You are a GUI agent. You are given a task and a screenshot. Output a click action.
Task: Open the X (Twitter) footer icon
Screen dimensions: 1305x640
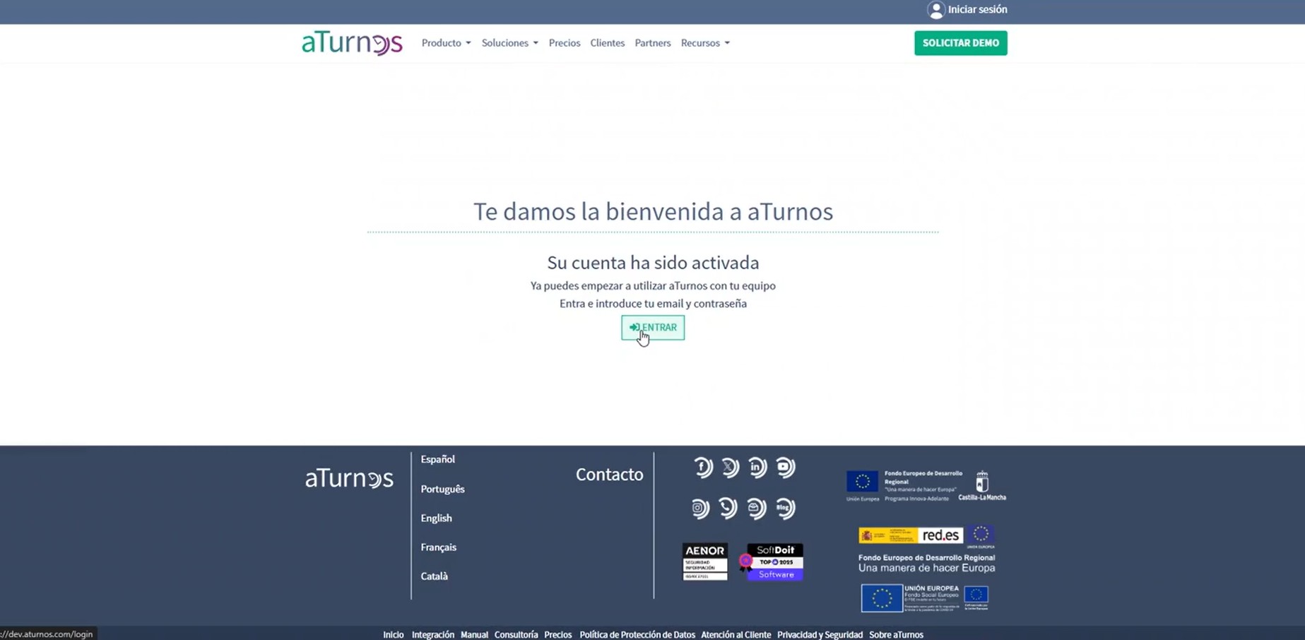click(x=730, y=467)
